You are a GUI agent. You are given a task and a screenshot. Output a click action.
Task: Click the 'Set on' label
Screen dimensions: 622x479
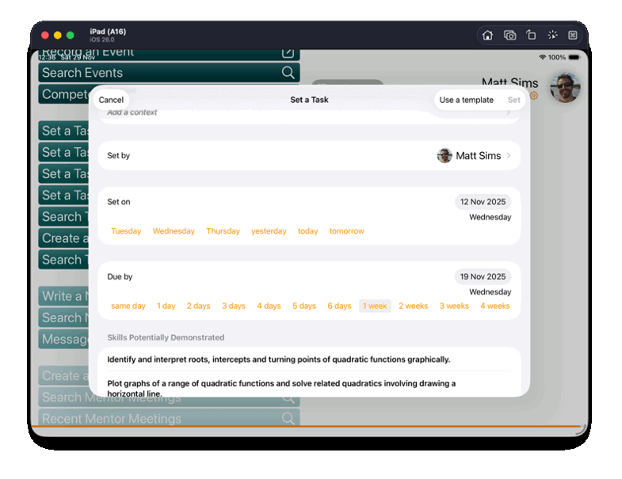click(118, 202)
